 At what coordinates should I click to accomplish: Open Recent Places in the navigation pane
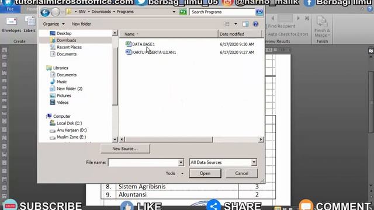click(66, 47)
